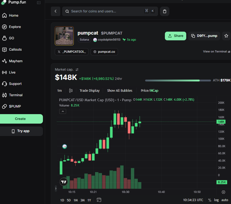This screenshot has height=204, width=231.
Task: Select the 3M time range
Action: click(82, 200)
